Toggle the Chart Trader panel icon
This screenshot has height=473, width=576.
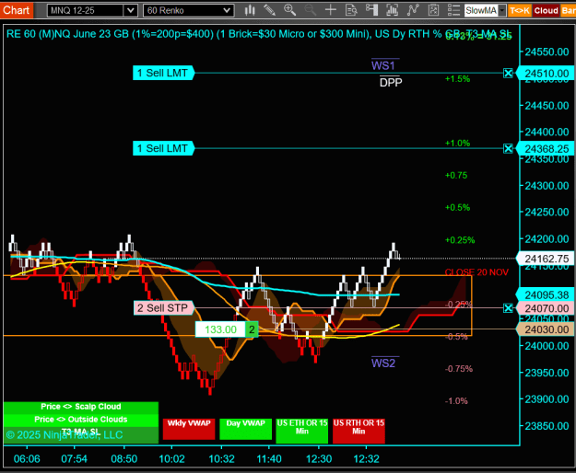tap(371, 10)
